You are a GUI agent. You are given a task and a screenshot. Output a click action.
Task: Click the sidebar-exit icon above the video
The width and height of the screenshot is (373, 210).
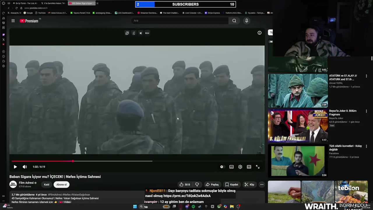point(133,33)
